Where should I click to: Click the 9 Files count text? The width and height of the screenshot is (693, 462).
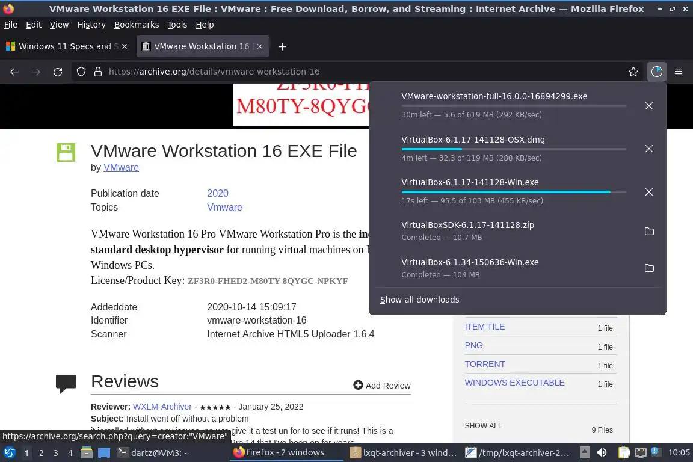602,430
